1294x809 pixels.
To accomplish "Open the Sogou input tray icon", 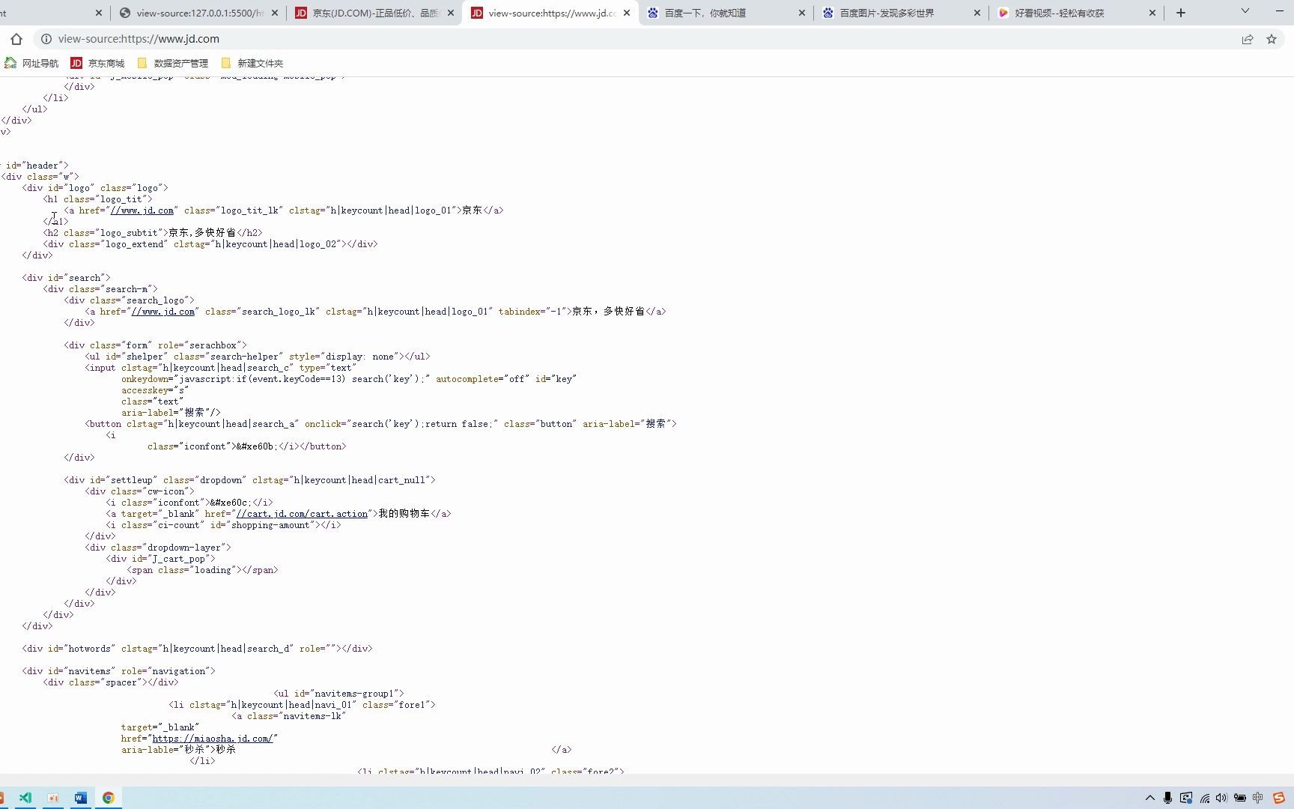I will (1279, 798).
